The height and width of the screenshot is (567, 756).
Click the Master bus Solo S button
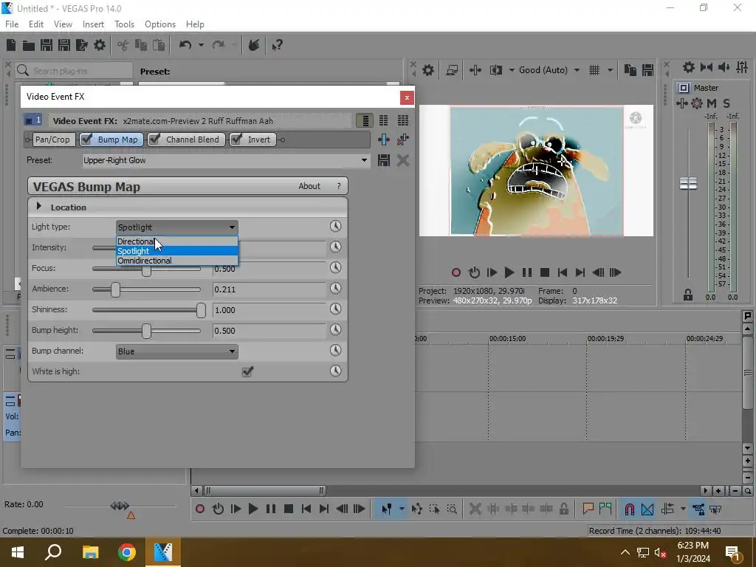point(726,103)
